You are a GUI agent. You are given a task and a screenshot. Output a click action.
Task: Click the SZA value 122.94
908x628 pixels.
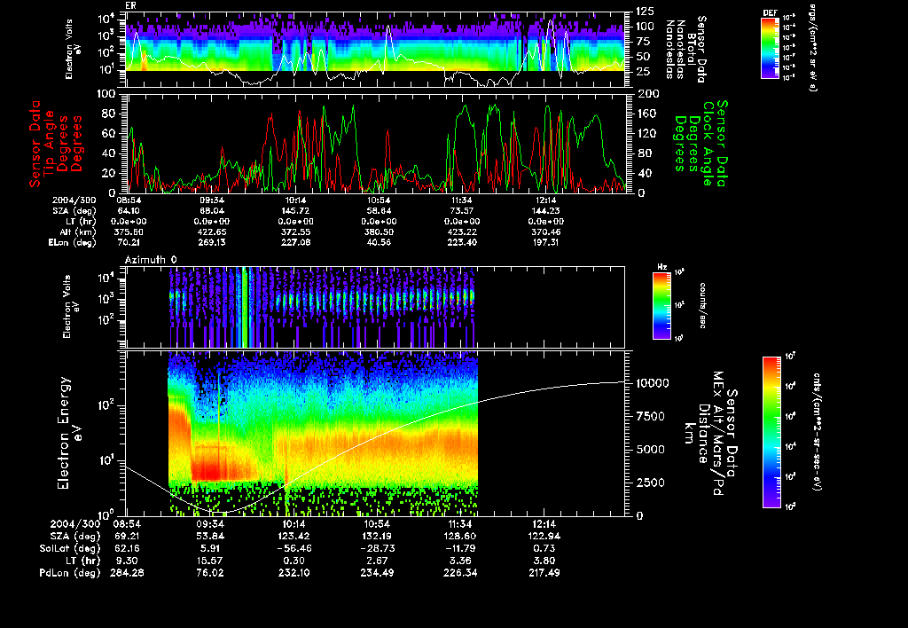point(544,537)
